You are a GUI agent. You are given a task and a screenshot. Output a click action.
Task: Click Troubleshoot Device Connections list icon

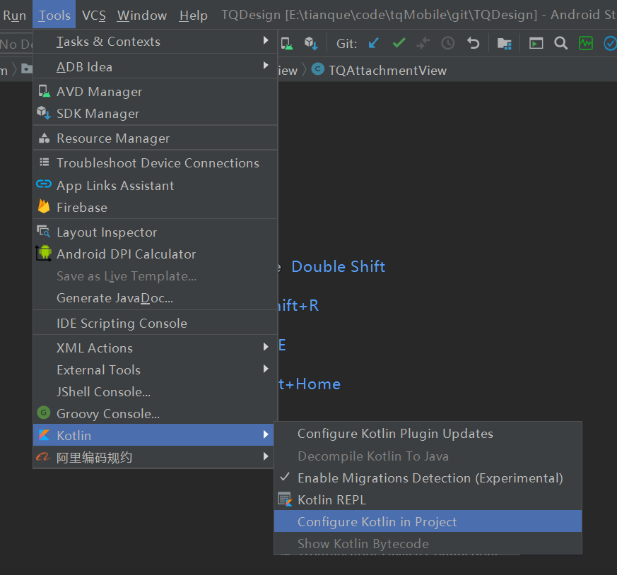pyautogui.click(x=45, y=162)
